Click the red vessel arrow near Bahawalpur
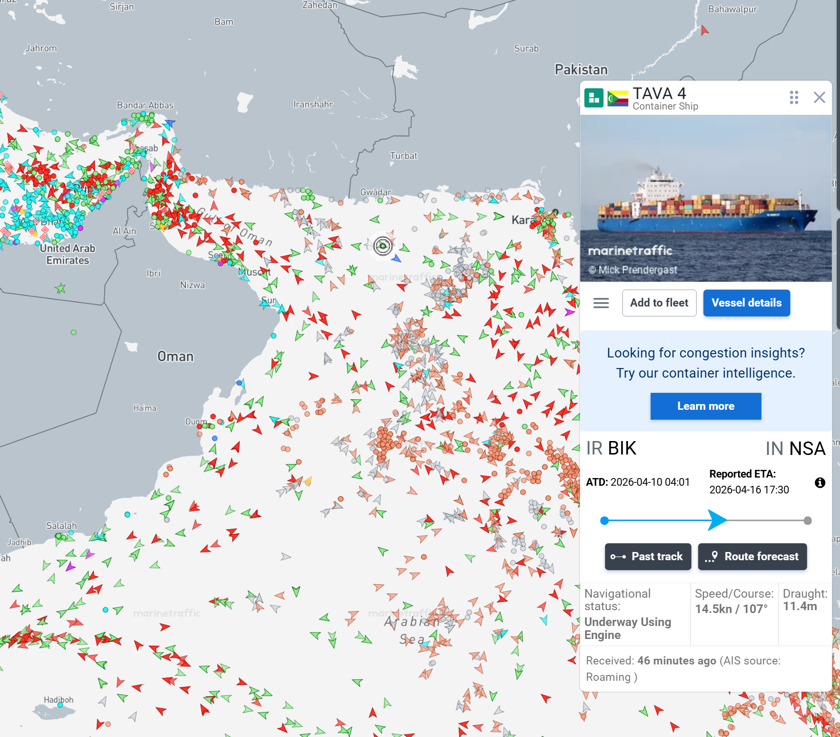 [x=704, y=30]
